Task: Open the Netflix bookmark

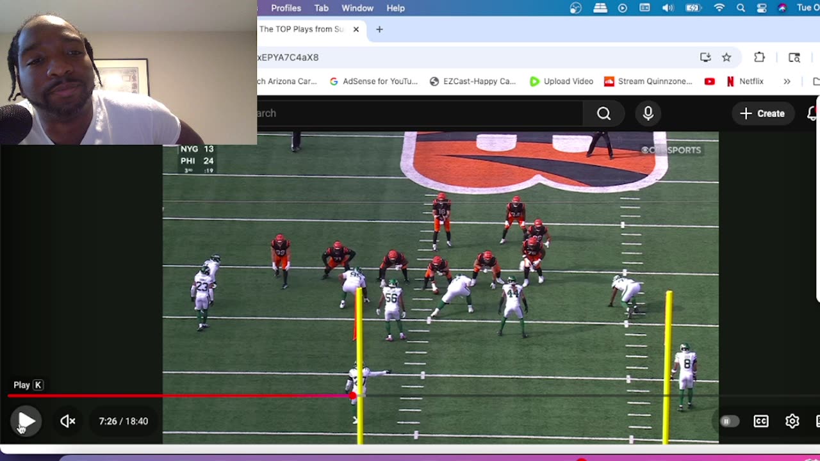Action: (x=744, y=81)
